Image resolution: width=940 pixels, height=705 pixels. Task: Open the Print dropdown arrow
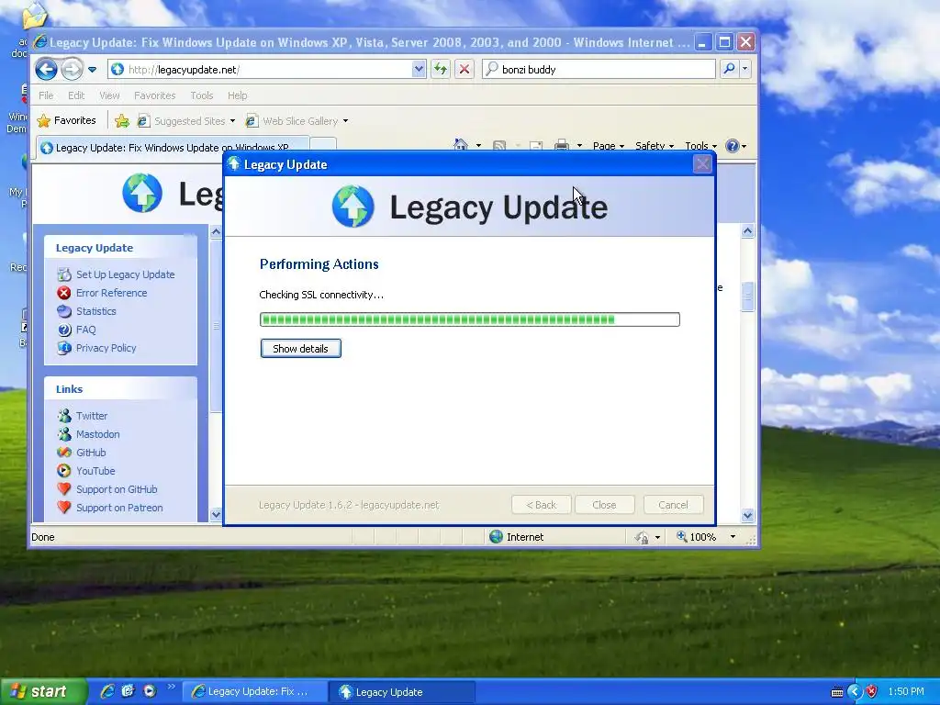[579, 146]
